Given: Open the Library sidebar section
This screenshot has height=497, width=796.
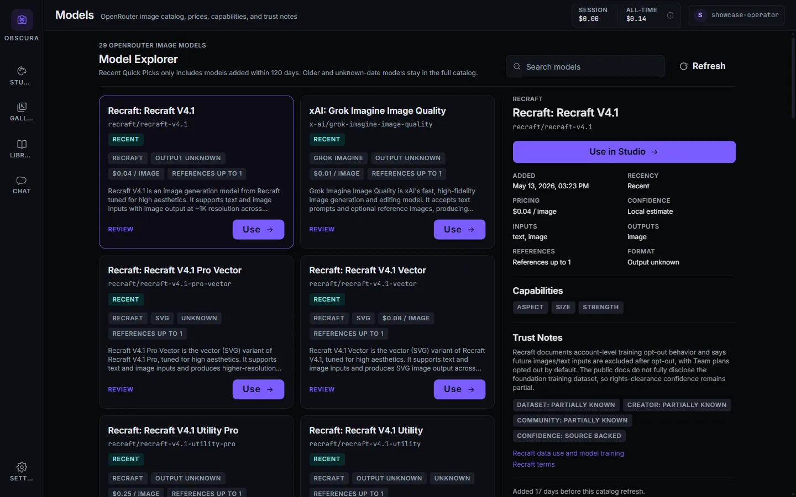Looking at the screenshot, I should tap(22, 149).
